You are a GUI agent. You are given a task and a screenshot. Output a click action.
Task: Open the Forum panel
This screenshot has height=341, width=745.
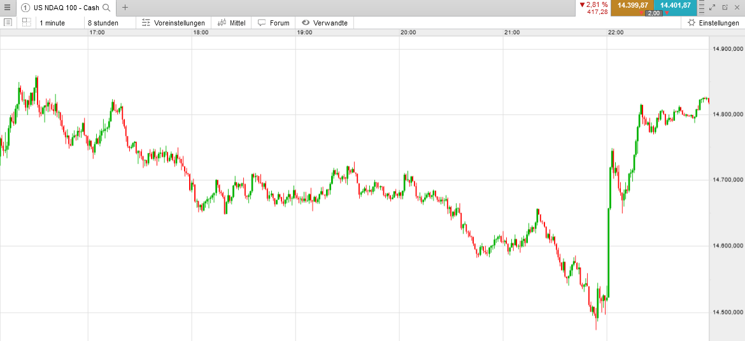click(274, 23)
